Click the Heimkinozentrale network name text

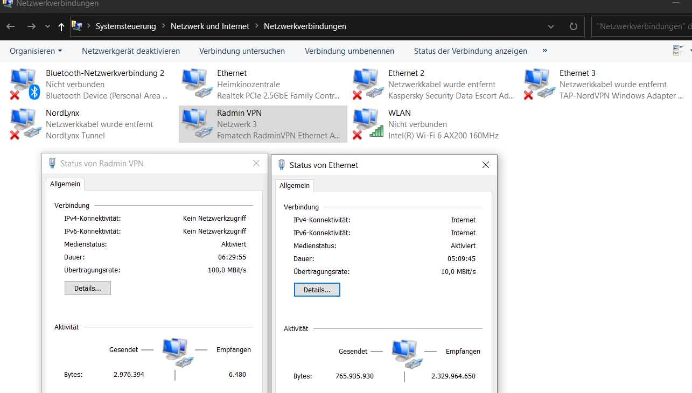(248, 85)
